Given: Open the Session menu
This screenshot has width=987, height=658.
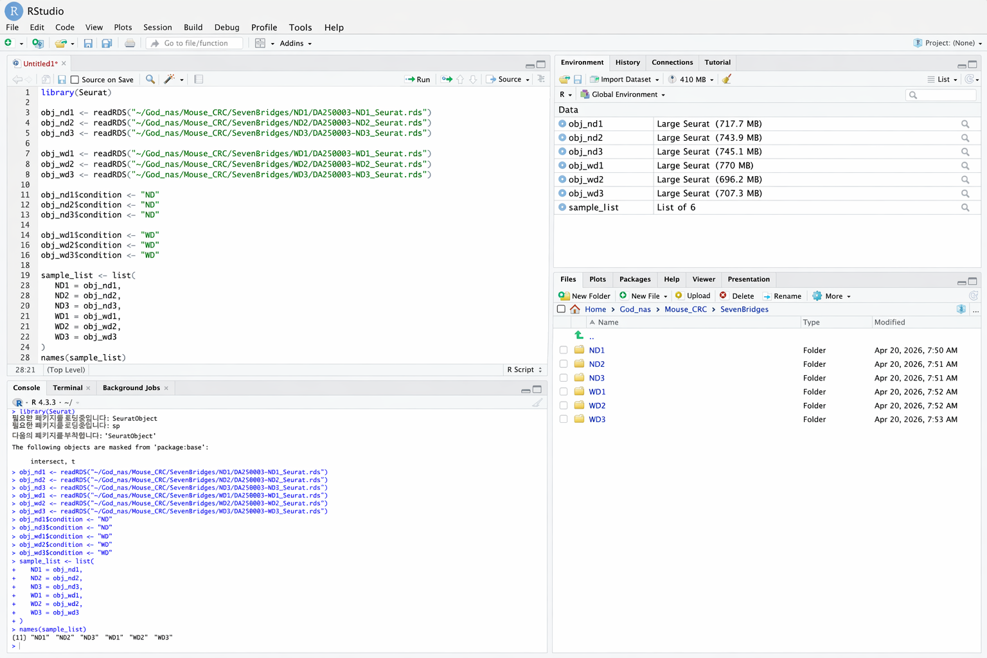Looking at the screenshot, I should click(x=157, y=27).
